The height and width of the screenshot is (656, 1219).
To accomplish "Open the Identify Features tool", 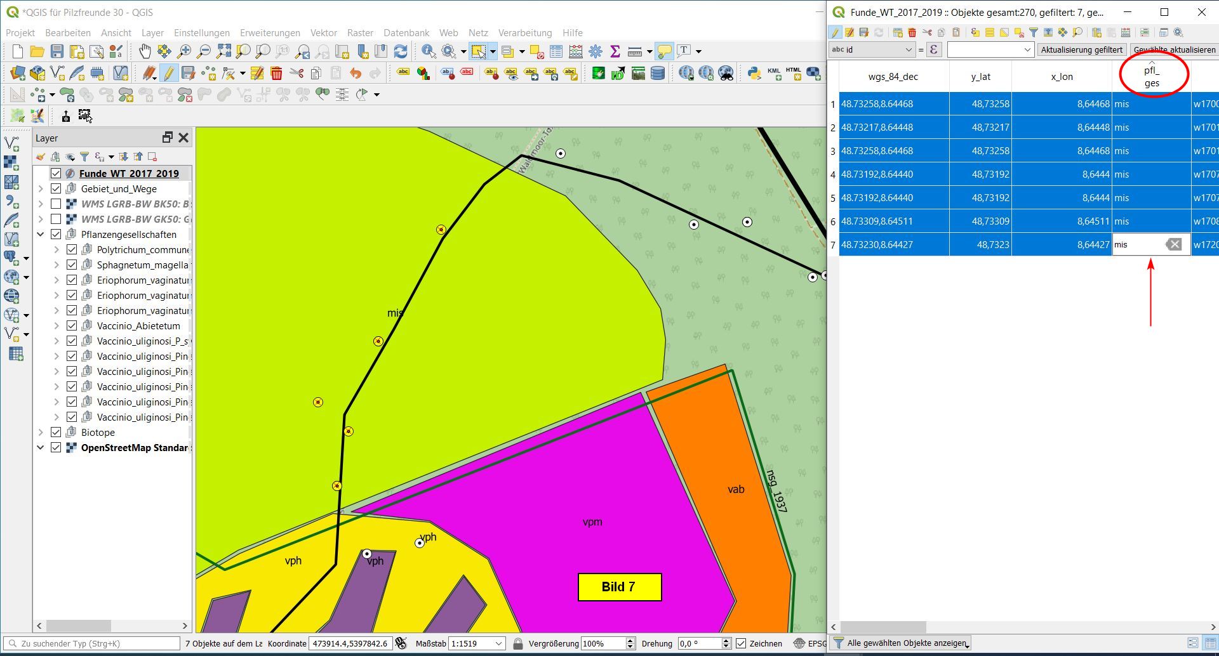I will point(429,51).
